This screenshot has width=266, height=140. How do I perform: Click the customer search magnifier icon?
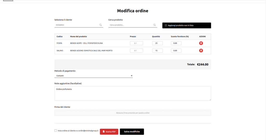101,25
